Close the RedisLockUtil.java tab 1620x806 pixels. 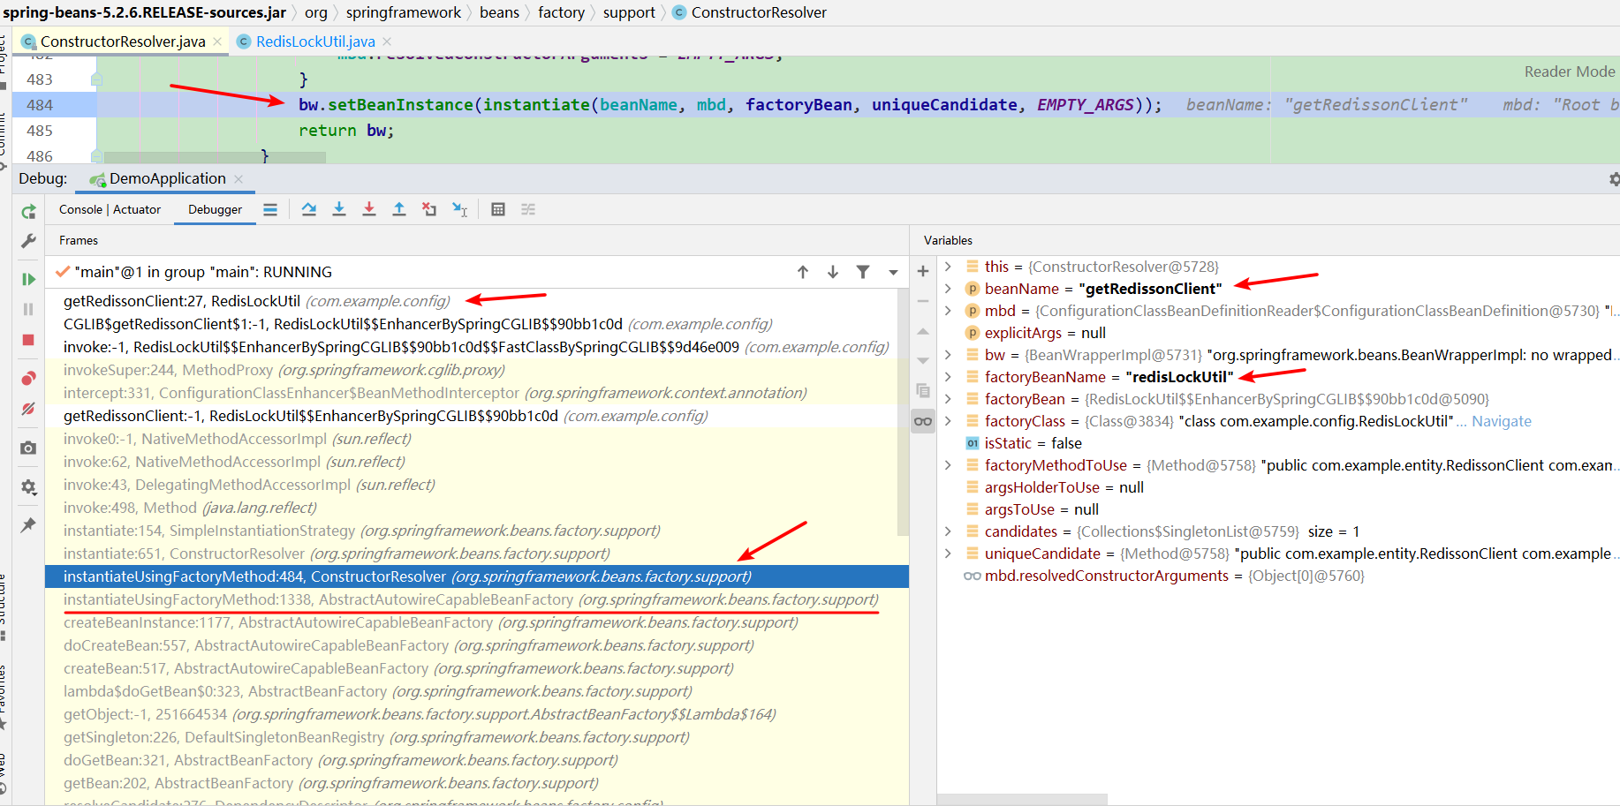387,41
